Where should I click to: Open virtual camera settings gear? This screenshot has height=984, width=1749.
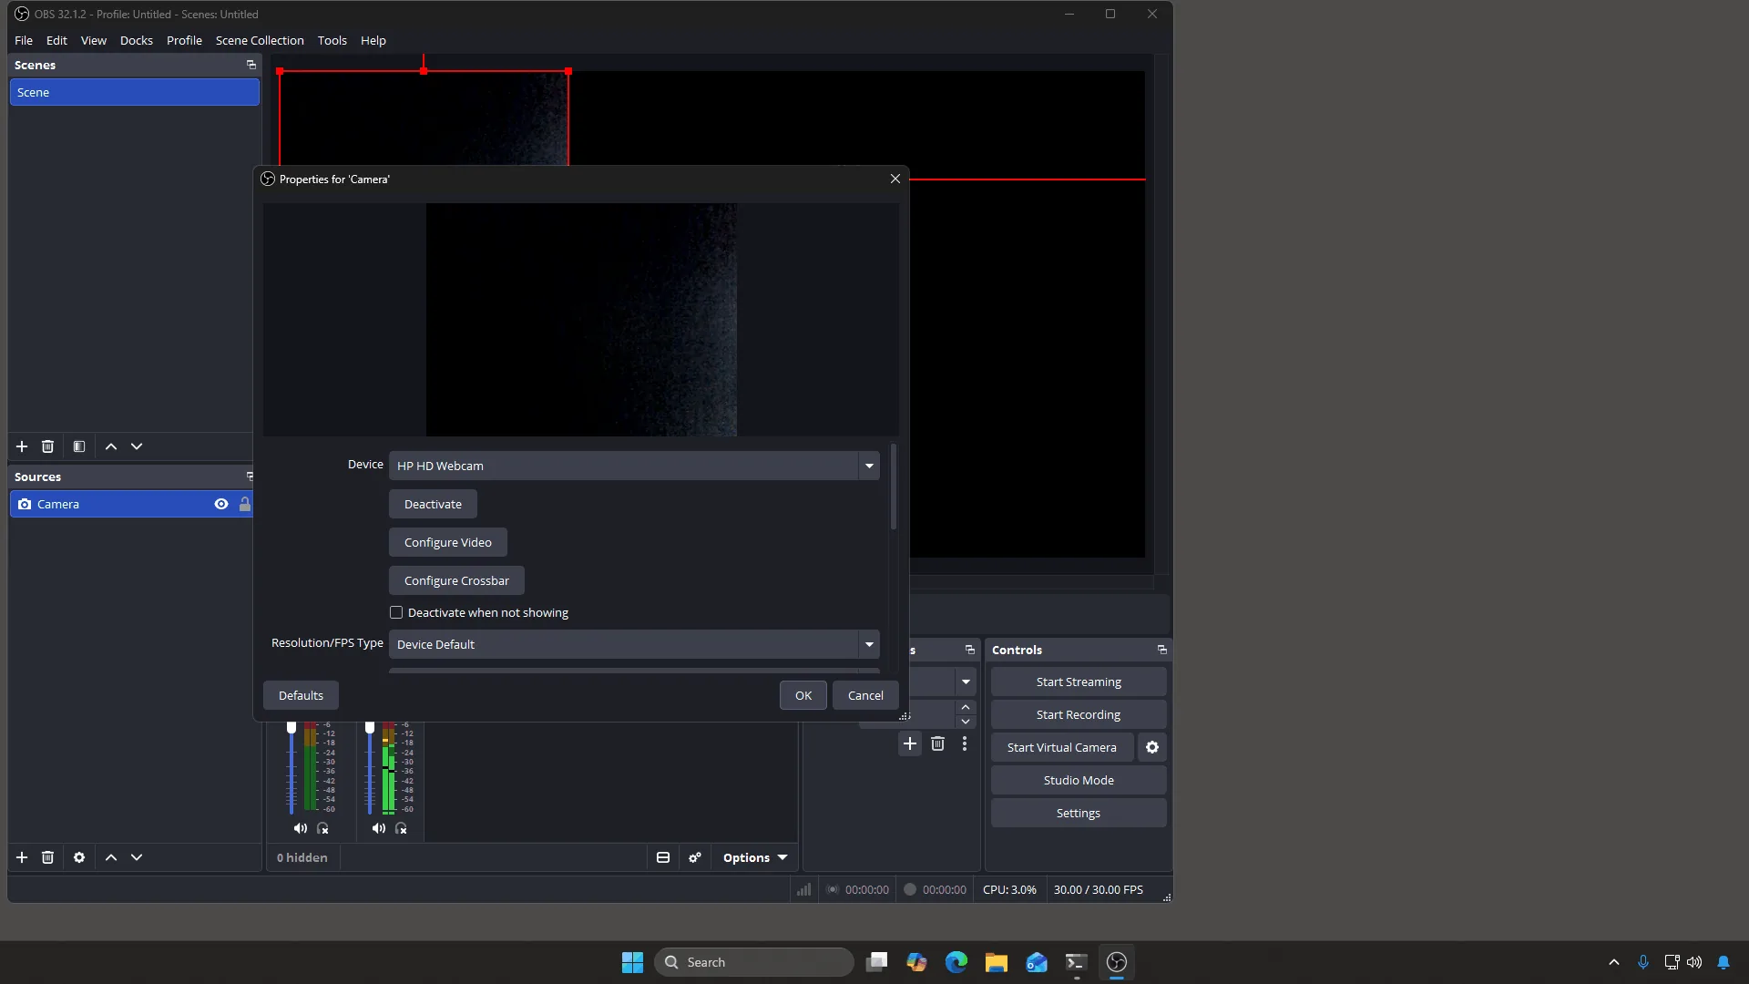point(1152,747)
